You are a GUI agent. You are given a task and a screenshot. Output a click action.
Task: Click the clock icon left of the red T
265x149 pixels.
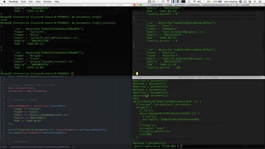163,2
